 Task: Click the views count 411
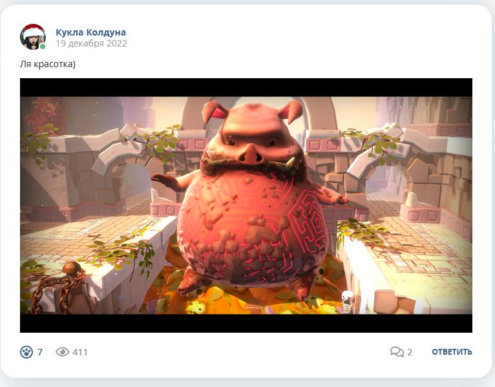[80, 352]
